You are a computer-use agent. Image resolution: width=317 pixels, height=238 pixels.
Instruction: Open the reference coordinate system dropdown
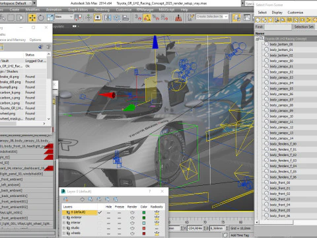[x=64, y=17]
